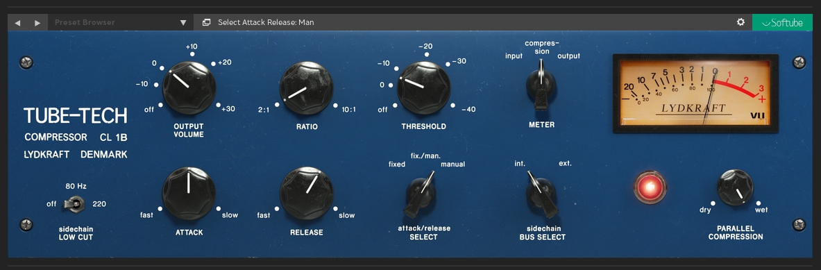
Task: Open the settings gear icon
Action: pyautogui.click(x=740, y=22)
